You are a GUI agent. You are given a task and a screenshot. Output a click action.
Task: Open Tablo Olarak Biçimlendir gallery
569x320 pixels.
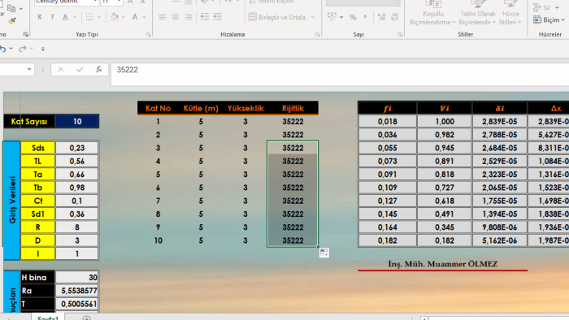[478, 14]
